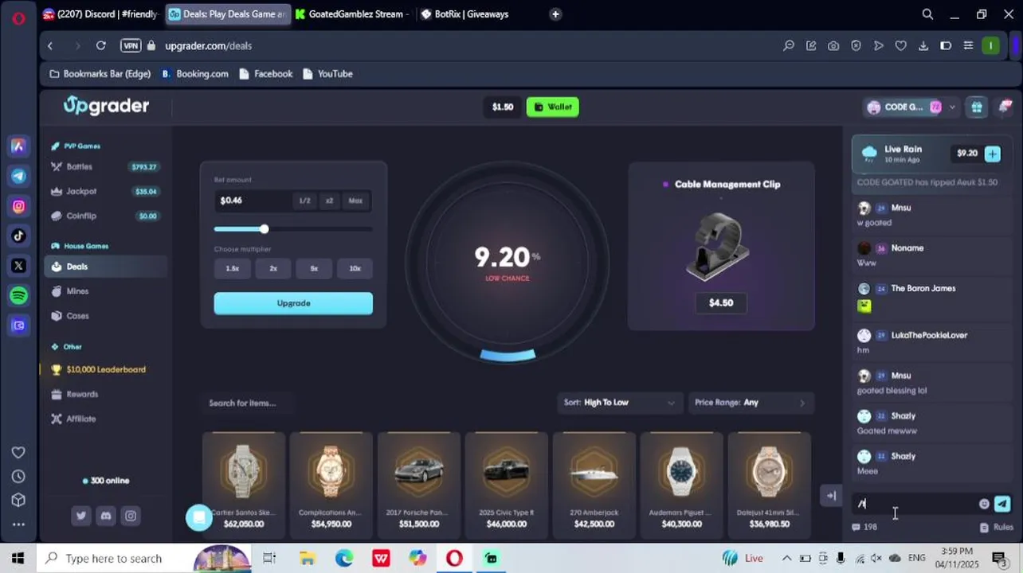Choose the 10x multiplier

coord(355,268)
